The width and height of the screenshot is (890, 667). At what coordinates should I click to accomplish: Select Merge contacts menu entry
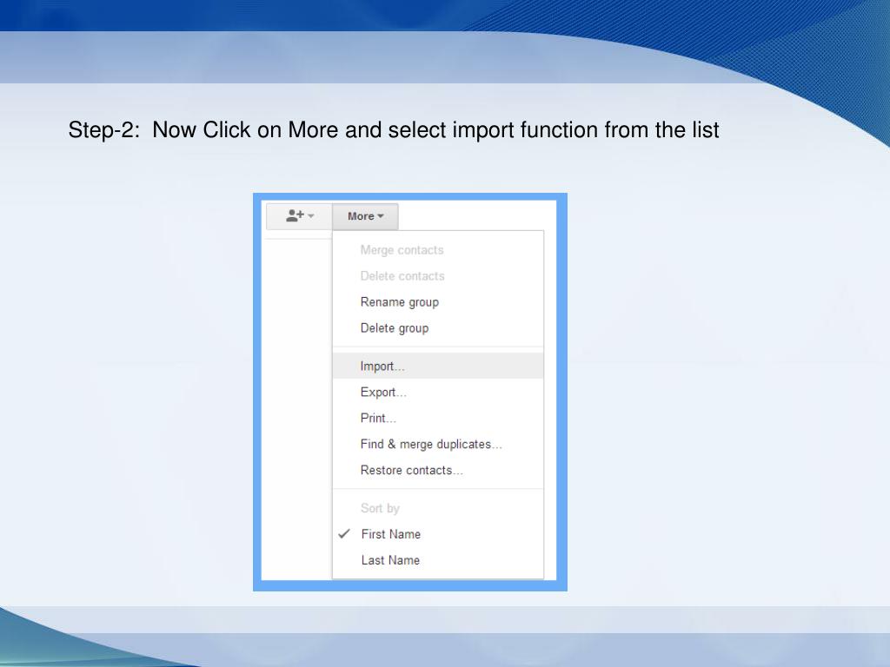point(438,250)
